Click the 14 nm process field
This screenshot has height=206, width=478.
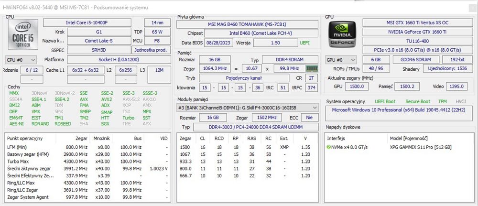(157, 22)
